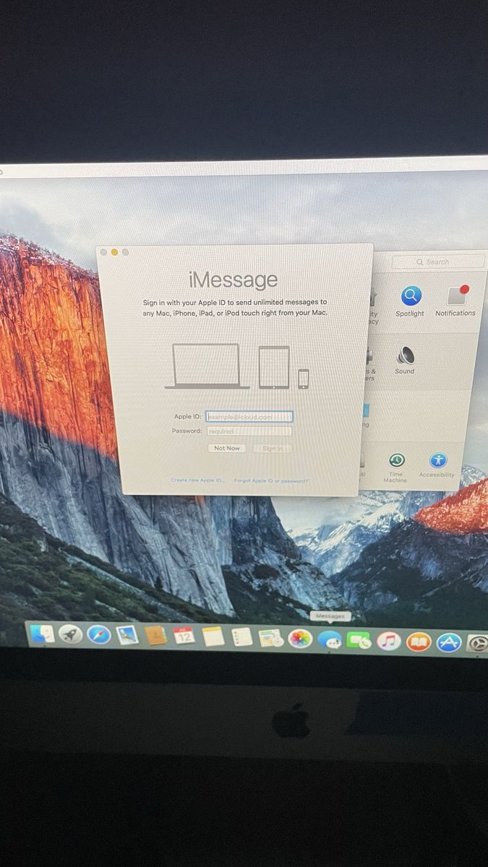The width and height of the screenshot is (488, 867).
Task: Click Search field in System Preferences
Action: [437, 262]
